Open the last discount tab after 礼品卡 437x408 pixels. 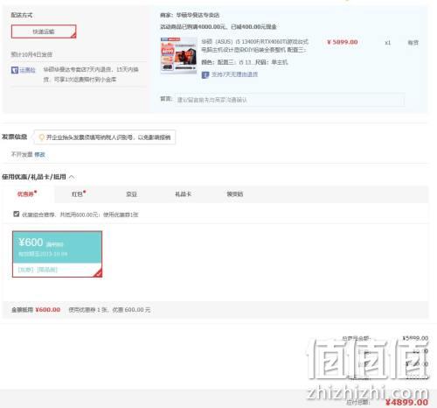click(x=235, y=194)
